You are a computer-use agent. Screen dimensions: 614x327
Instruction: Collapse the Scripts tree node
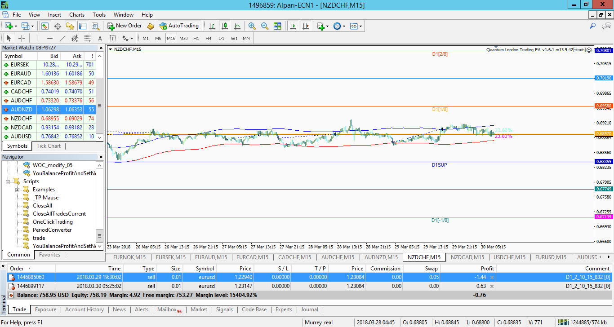[x=8, y=181]
